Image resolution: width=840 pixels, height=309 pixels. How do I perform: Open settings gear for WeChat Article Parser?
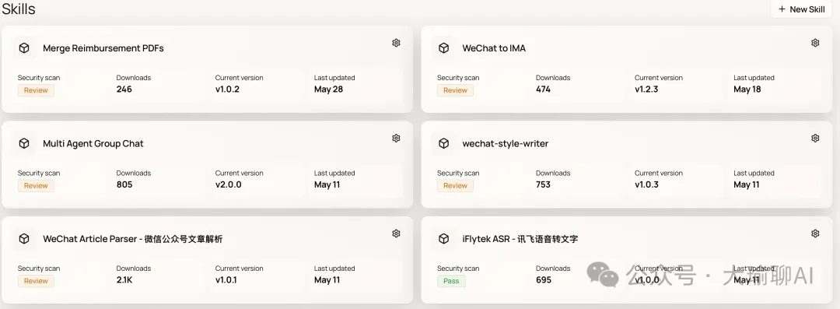396,234
